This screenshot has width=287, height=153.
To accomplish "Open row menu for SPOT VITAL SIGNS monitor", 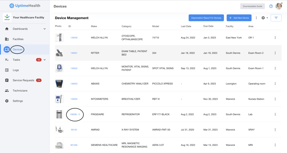I will point(275,68).
